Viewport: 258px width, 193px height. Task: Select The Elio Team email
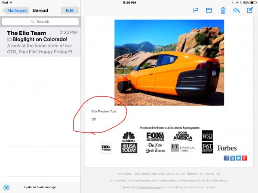[40, 42]
